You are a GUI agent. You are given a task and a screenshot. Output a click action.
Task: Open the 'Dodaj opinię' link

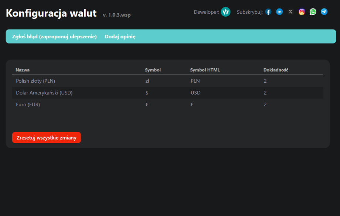120,36
